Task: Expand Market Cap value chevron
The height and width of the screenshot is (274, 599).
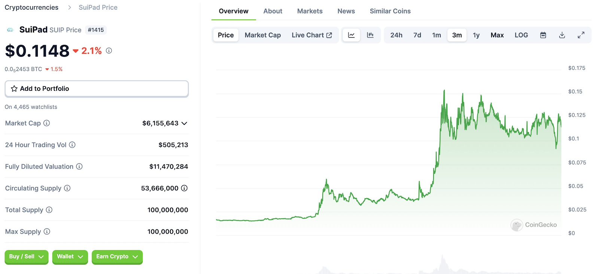Action: pos(184,123)
